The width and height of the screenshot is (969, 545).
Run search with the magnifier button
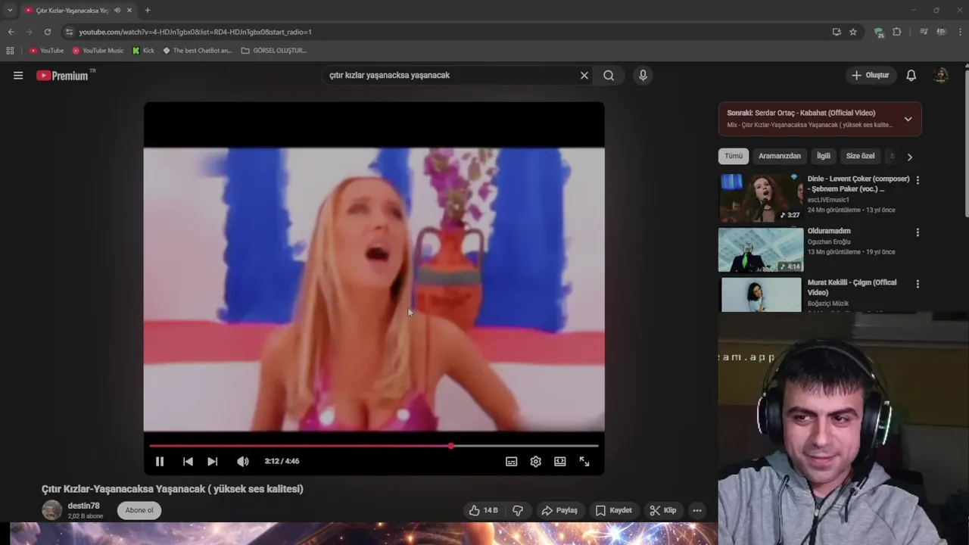[609, 75]
